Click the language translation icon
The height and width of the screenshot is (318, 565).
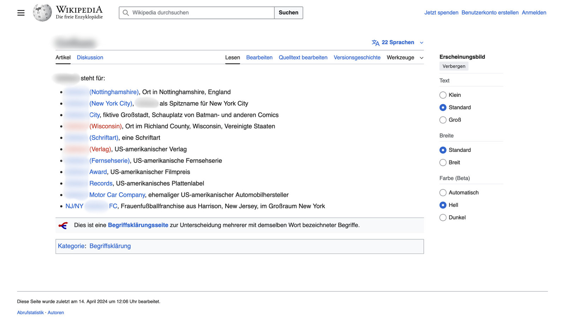click(375, 43)
